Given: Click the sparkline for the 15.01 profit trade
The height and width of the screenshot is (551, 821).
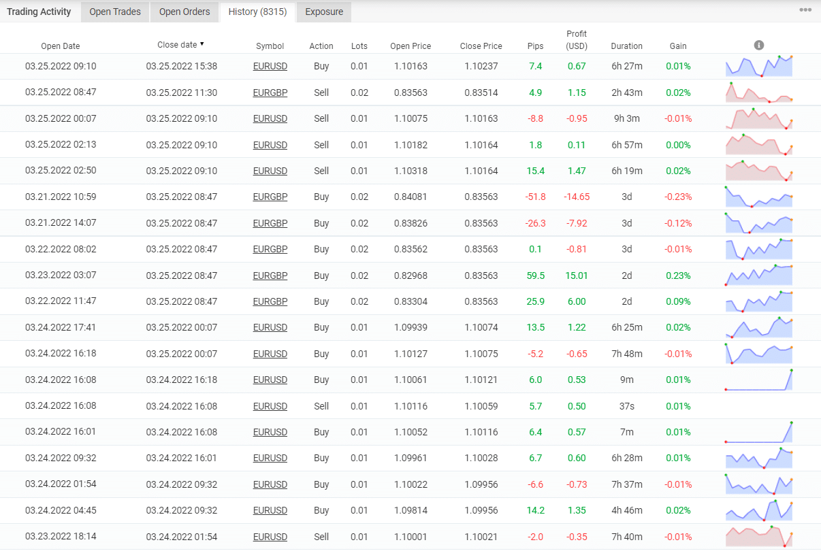Looking at the screenshot, I should coord(759,275).
